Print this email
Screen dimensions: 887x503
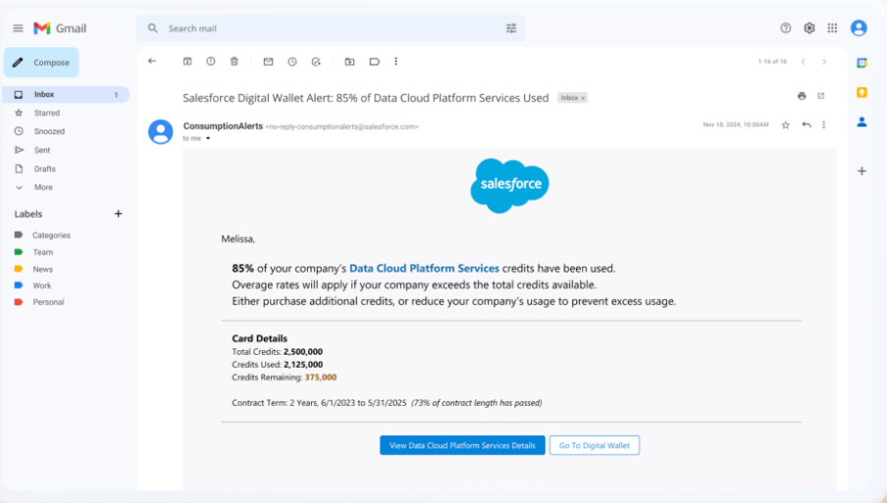[802, 96]
